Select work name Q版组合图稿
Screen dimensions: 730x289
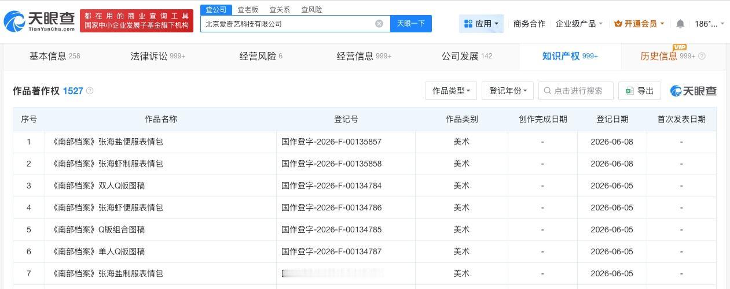pos(121,229)
